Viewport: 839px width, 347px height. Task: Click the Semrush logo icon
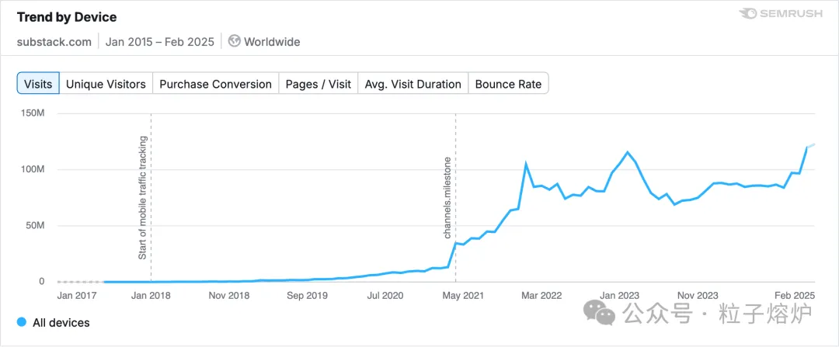click(x=747, y=15)
